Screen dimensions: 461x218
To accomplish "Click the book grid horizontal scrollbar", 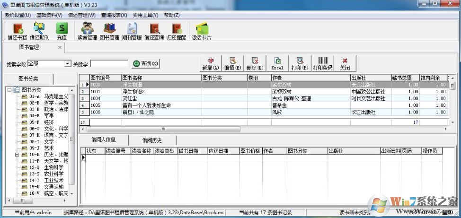I will (163, 129).
